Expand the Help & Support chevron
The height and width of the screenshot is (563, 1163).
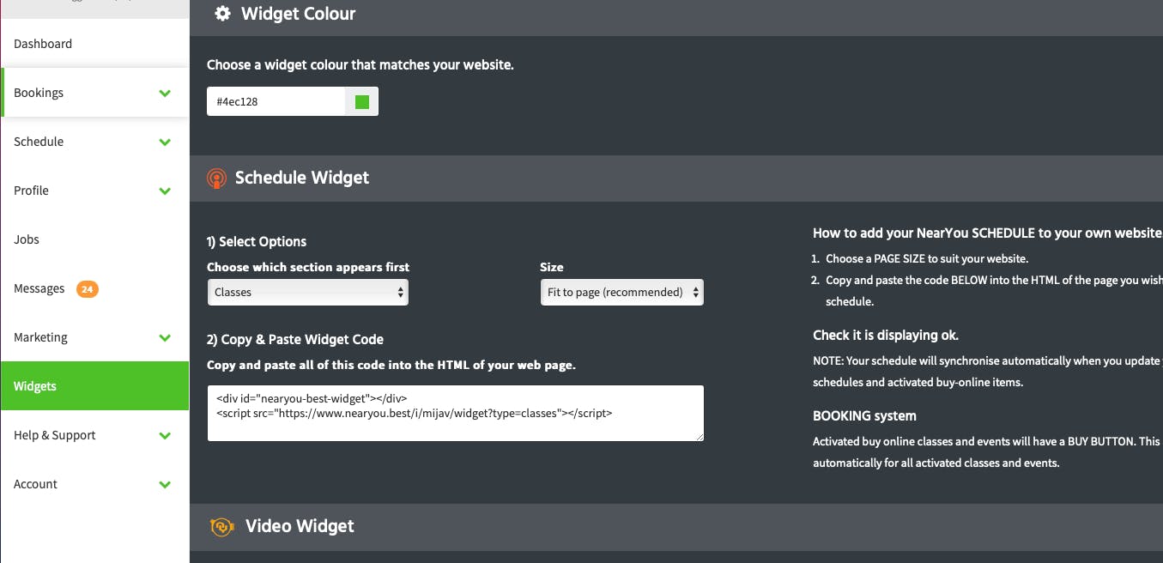166,435
